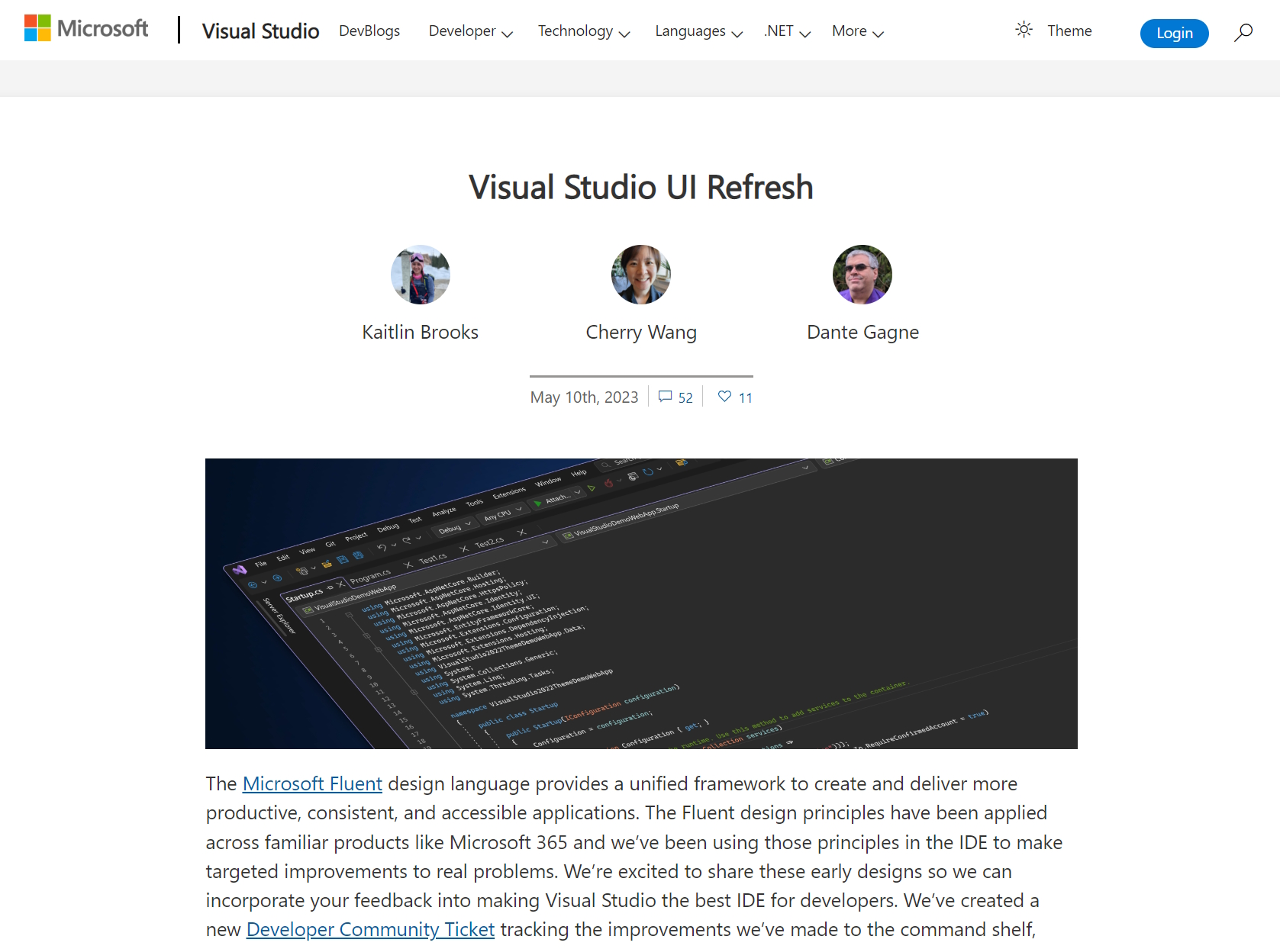Open the Microsoft Fluent link
Image resolution: width=1280 pixels, height=949 pixels.
[311, 783]
